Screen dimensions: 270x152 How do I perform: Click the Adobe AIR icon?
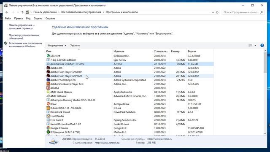point(48,68)
